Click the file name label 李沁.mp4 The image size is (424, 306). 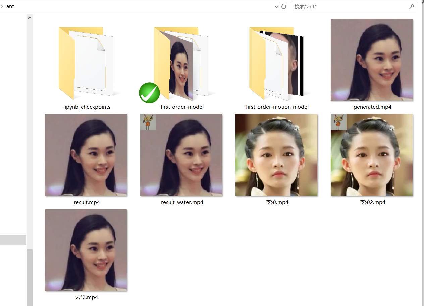pos(277,202)
